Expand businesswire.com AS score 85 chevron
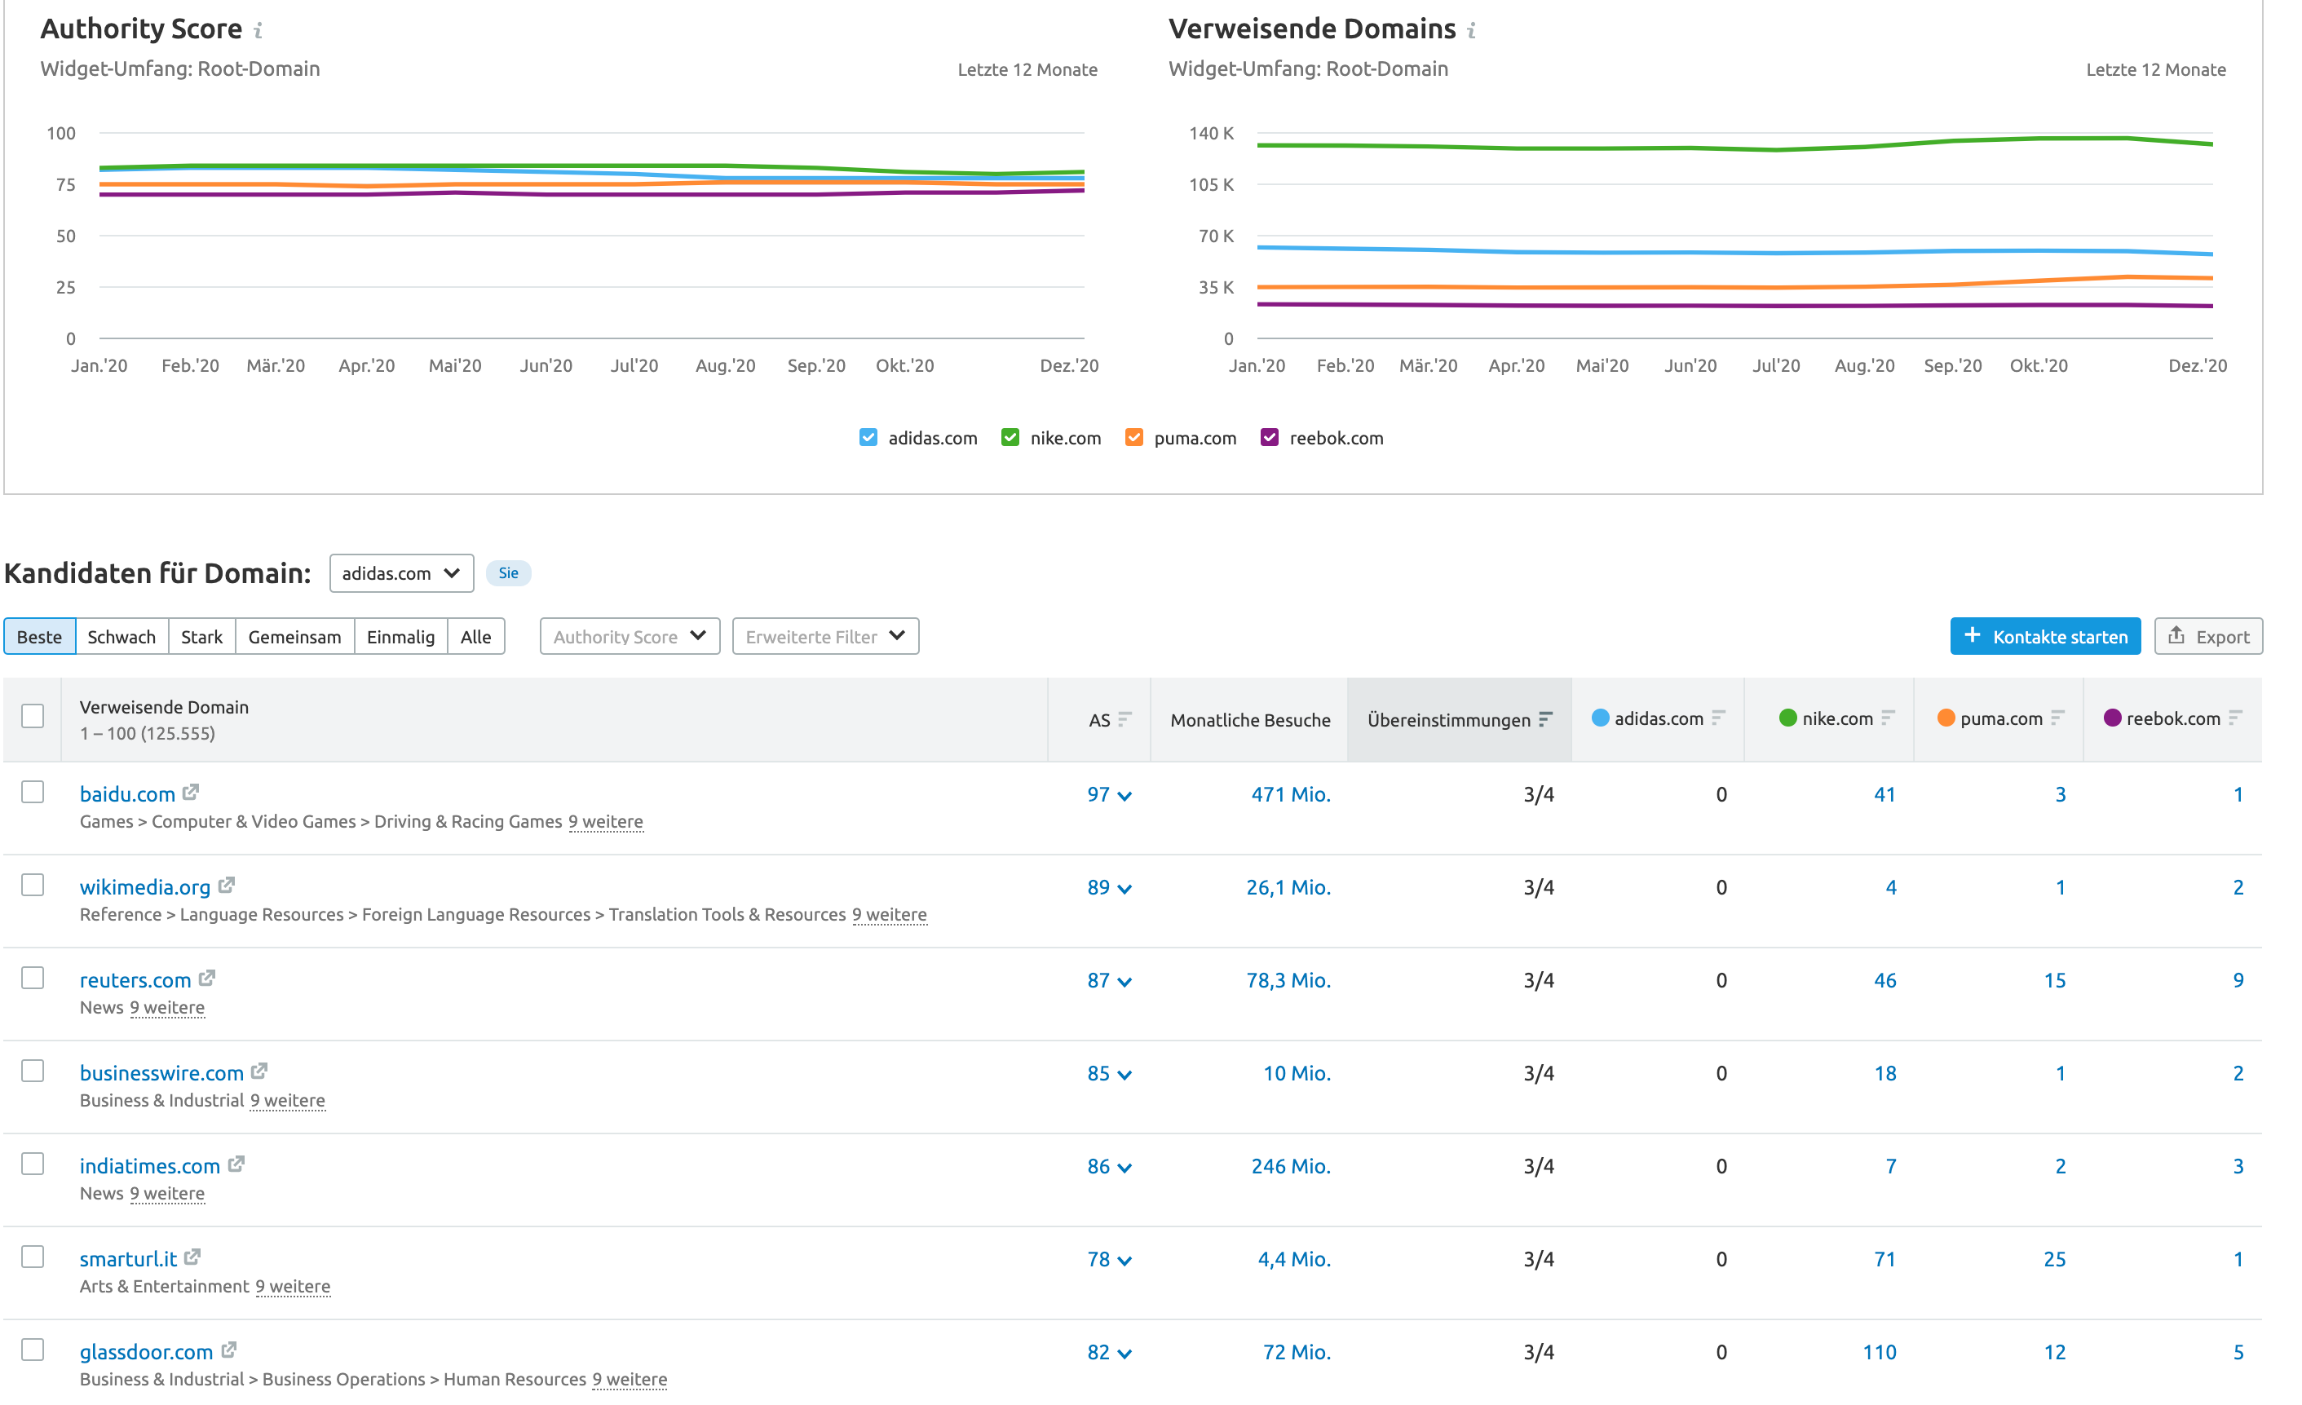The width and height of the screenshot is (2302, 1405). point(1124,1076)
